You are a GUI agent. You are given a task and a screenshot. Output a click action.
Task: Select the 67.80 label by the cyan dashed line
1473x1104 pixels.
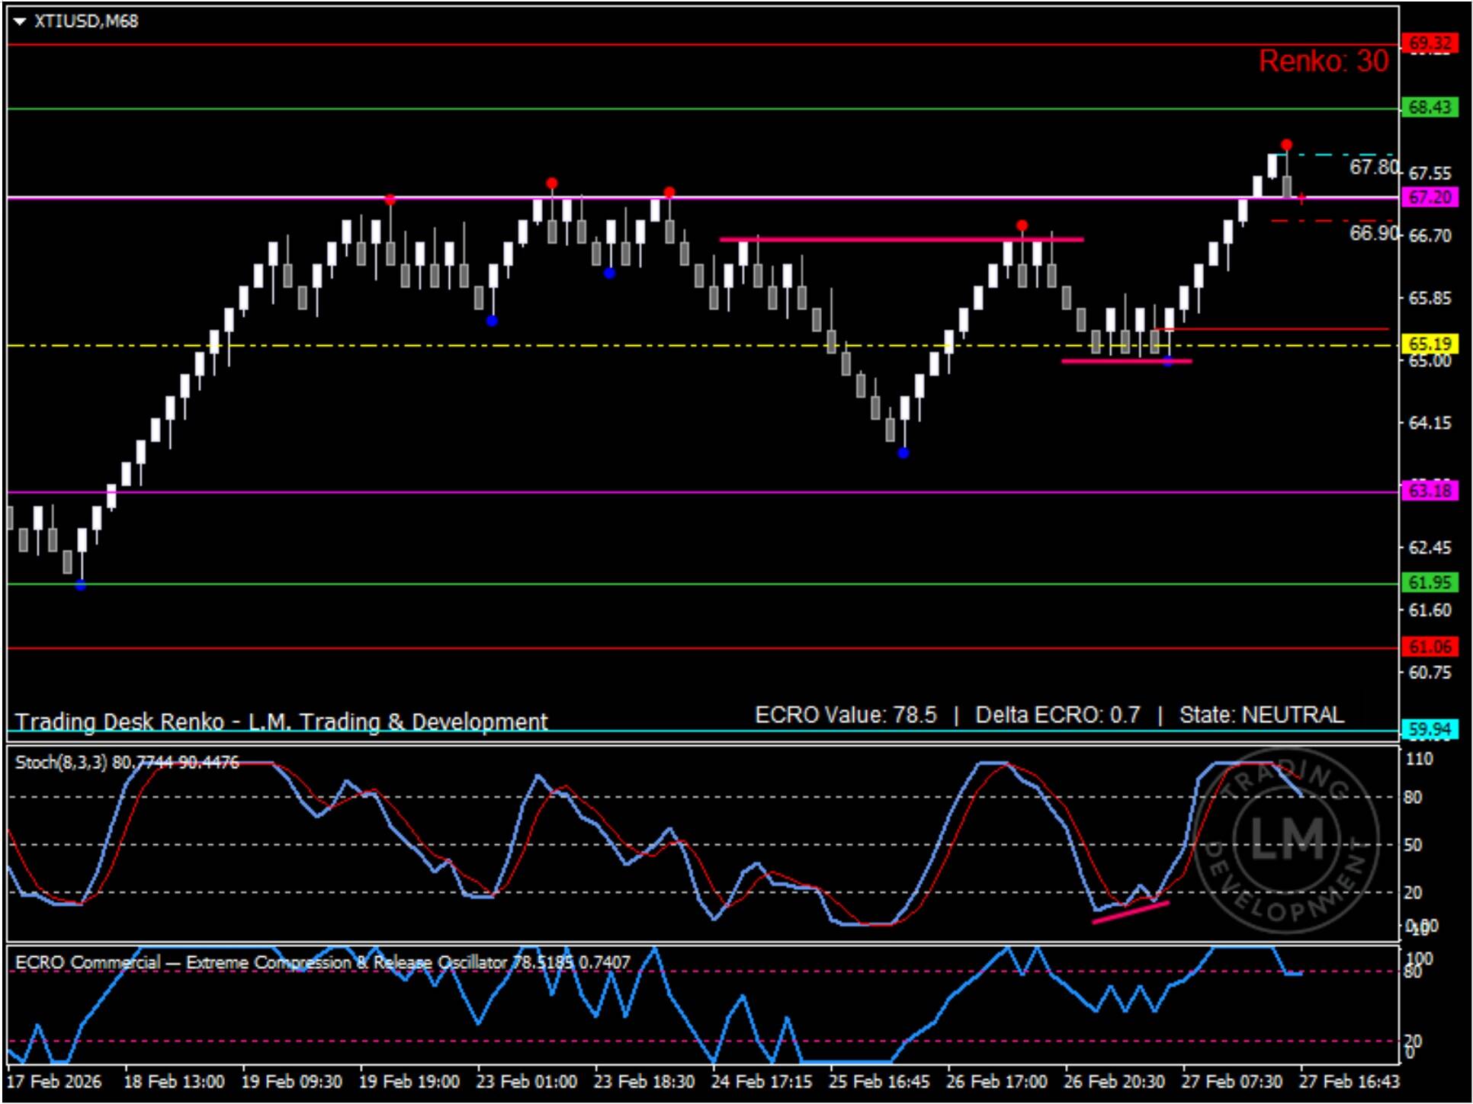pos(1374,167)
